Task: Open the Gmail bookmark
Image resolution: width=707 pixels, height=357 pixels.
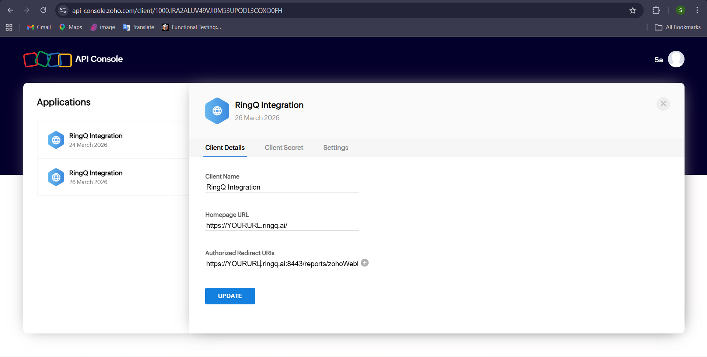Action: click(39, 27)
